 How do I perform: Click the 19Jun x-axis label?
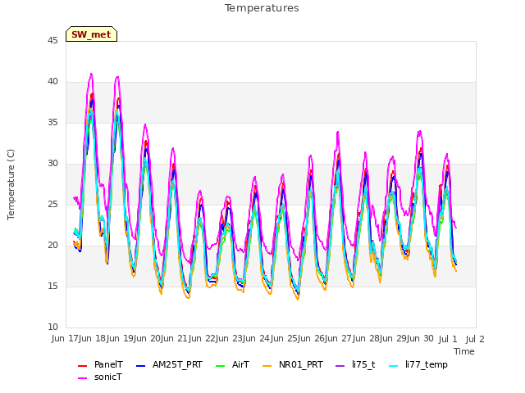135,339
